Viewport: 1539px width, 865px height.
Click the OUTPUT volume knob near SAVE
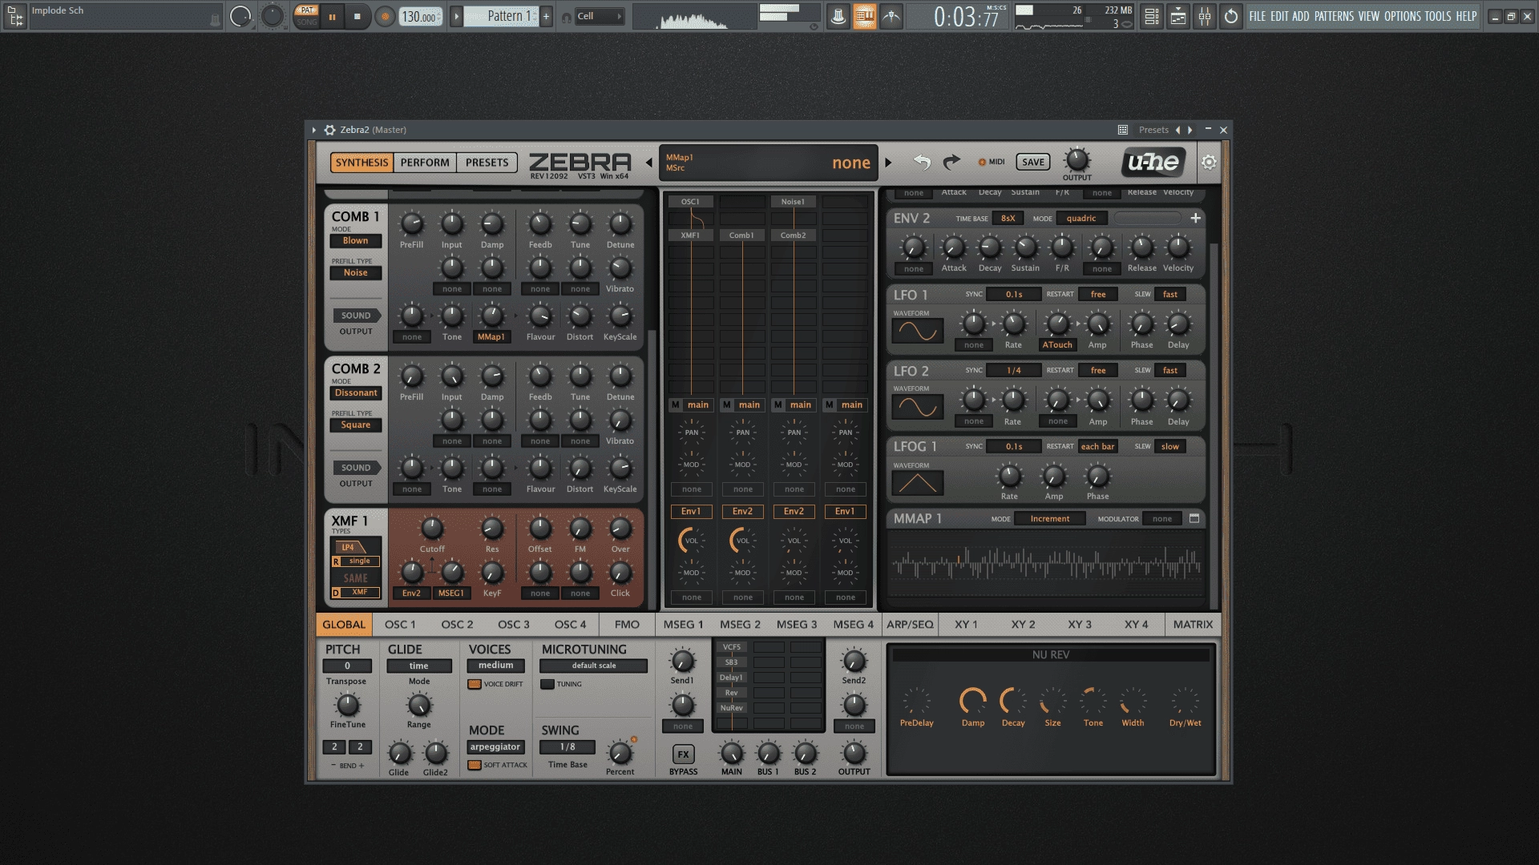(x=1077, y=159)
